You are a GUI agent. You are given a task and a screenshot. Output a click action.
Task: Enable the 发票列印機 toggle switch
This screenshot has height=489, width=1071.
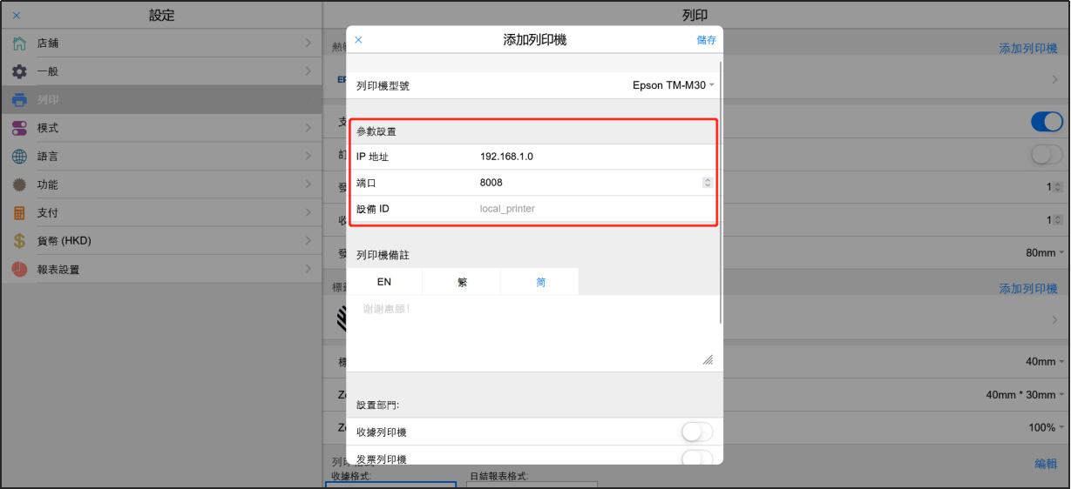tap(696, 458)
